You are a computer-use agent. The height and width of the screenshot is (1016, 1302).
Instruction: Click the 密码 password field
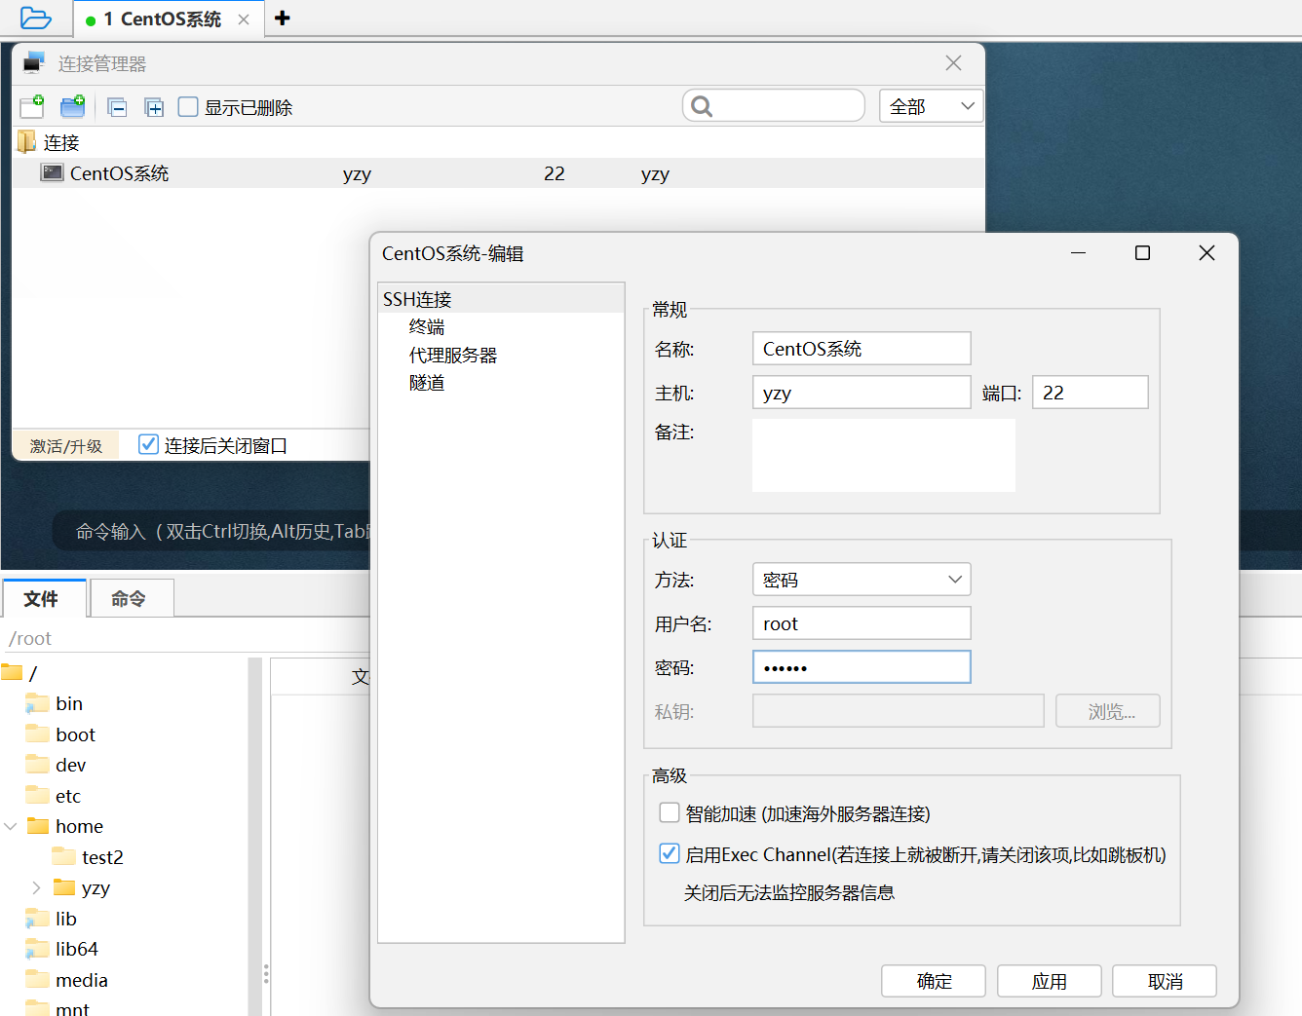[862, 666]
